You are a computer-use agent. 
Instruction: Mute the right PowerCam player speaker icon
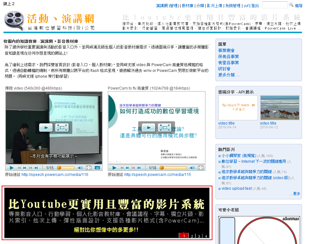pyautogui.click(x=192, y=168)
